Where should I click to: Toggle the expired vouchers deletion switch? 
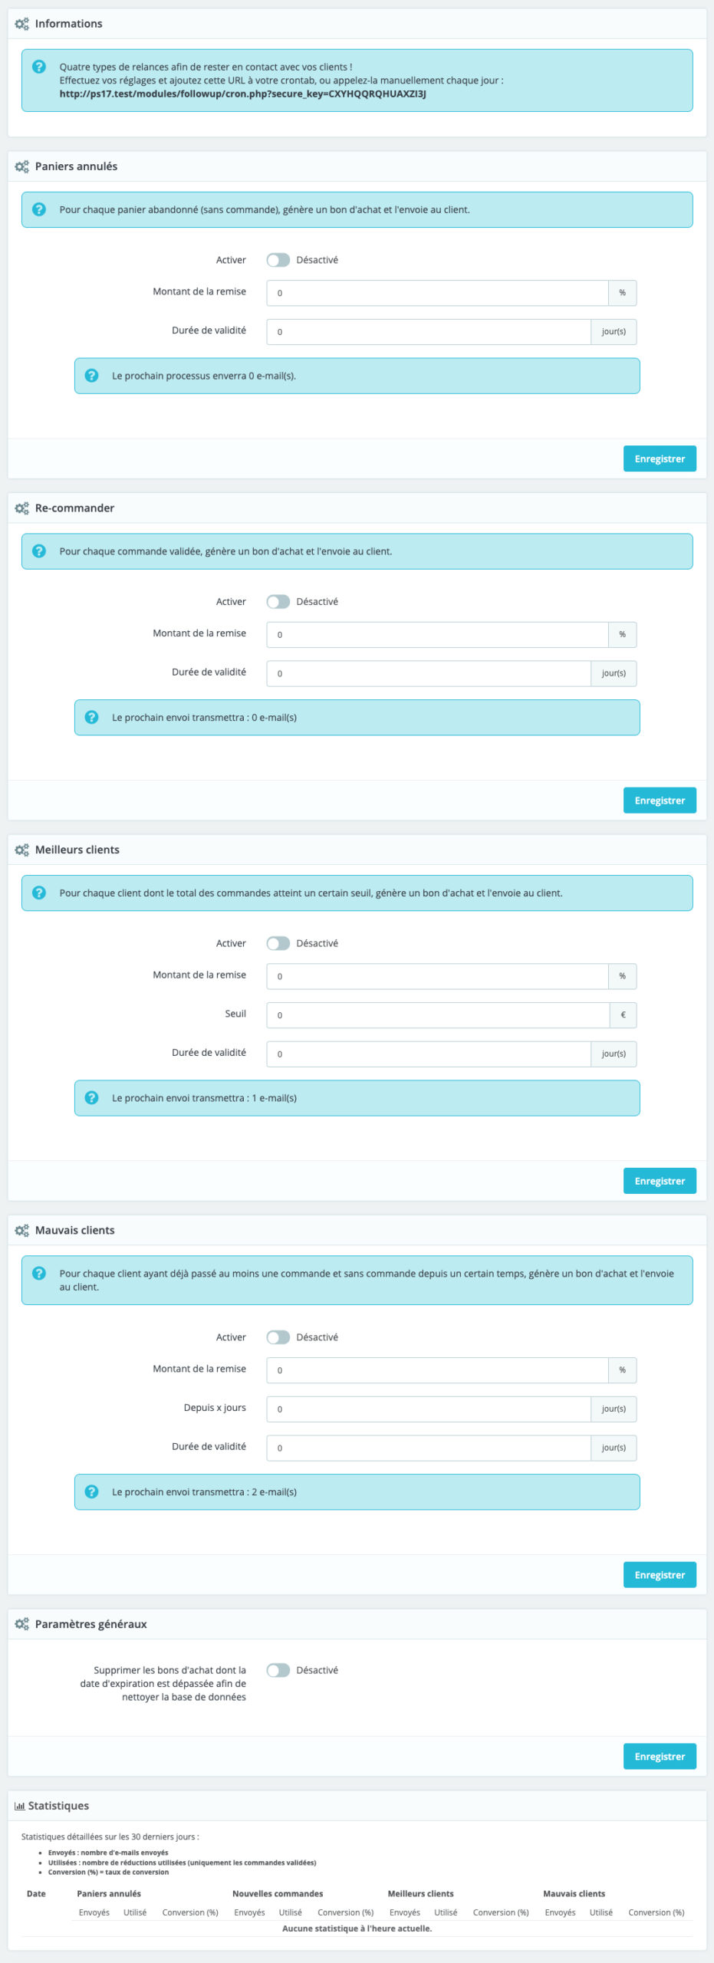[x=278, y=1670]
